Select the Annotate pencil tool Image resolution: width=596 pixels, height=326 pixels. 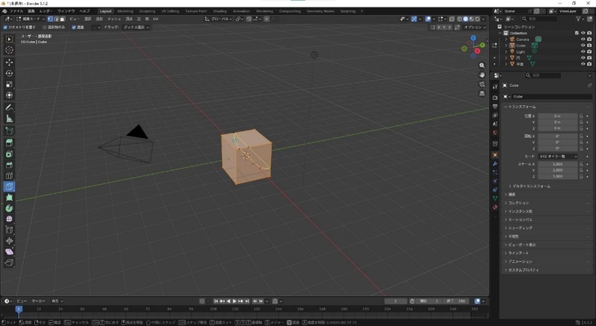pos(9,107)
